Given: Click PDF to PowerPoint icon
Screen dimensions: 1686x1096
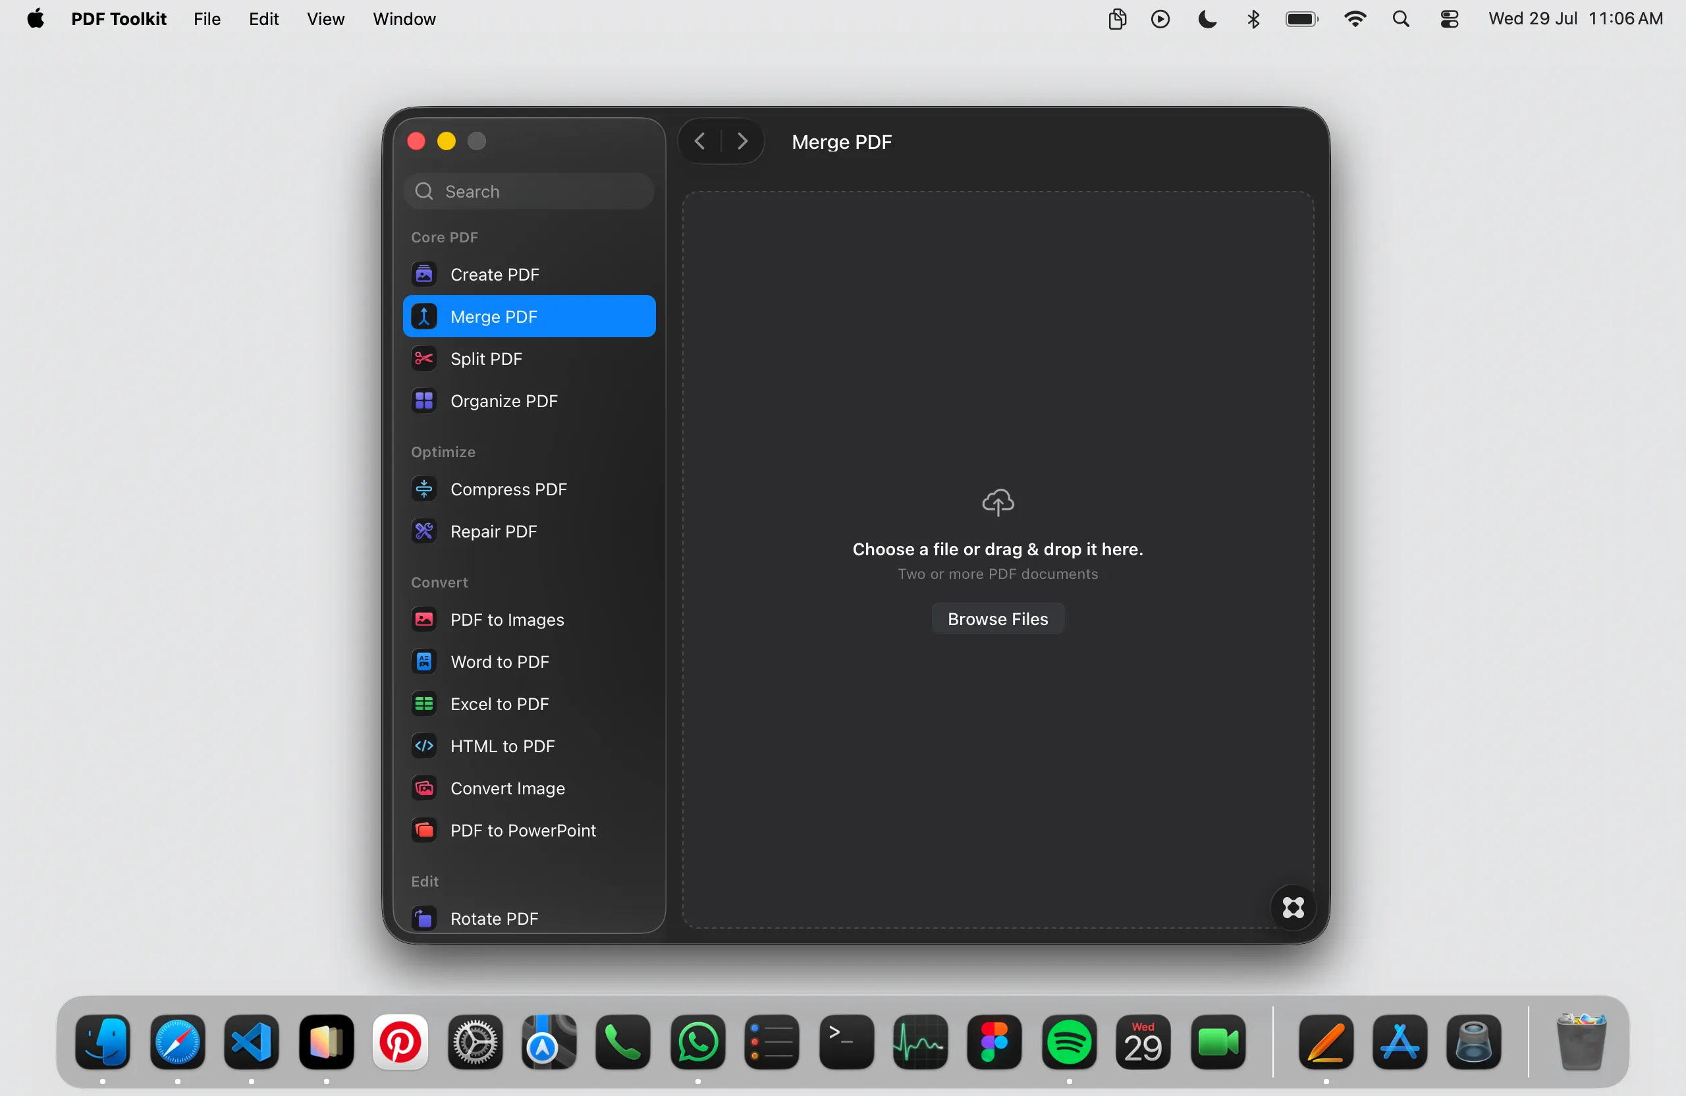Looking at the screenshot, I should click(423, 831).
